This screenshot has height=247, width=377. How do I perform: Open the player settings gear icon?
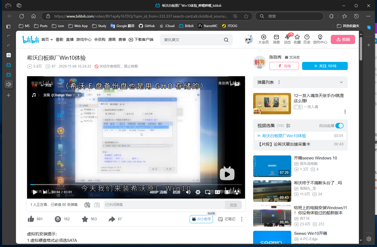coord(198,192)
